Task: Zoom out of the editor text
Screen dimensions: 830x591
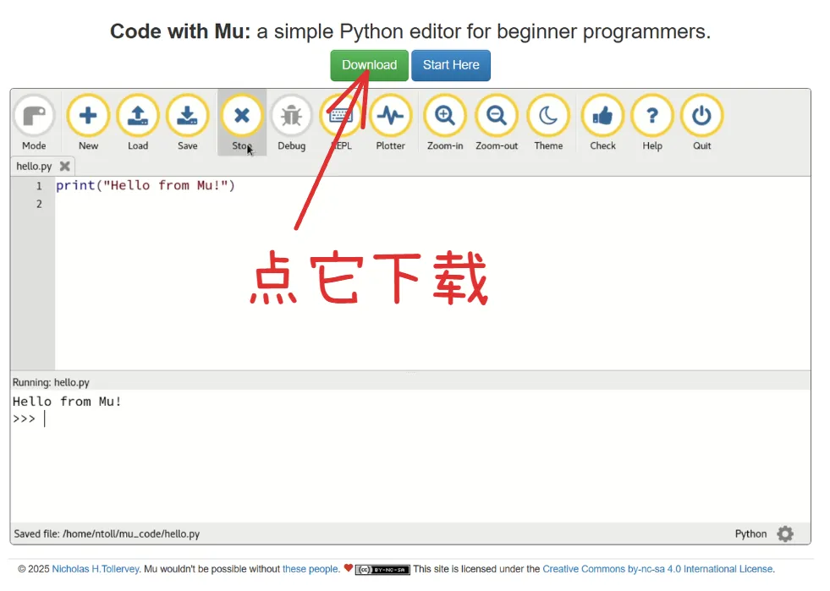Action: [x=497, y=116]
